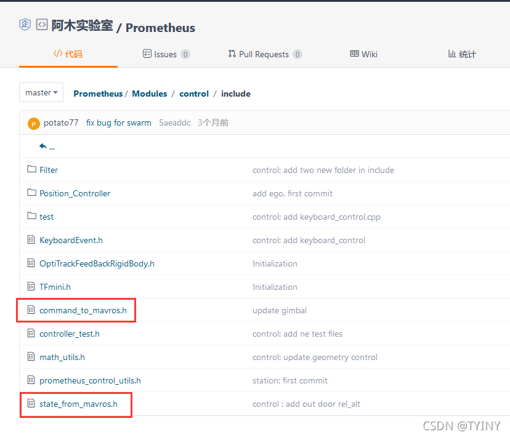Click the command_to_mavros.h file icon
The image size is (510, 437).
coord(31,310)
